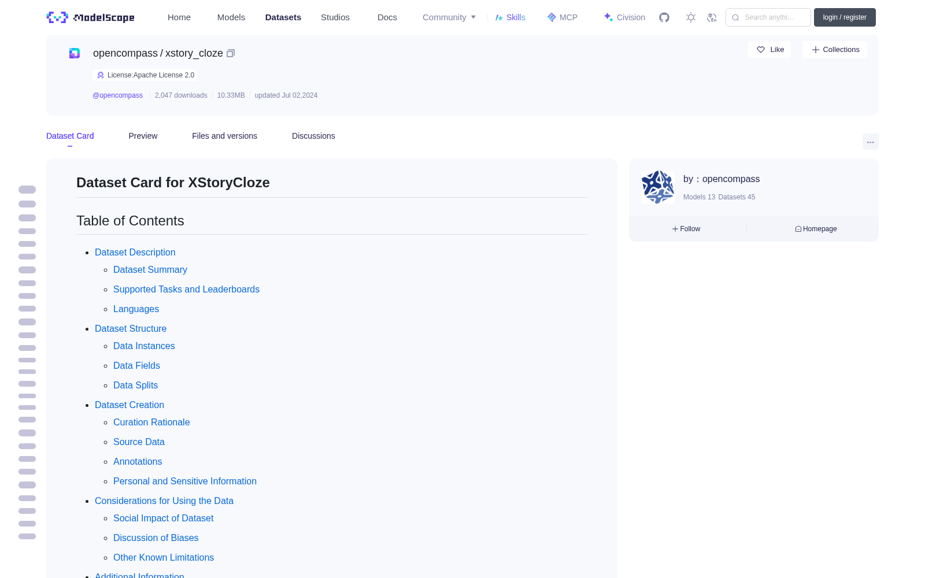The image size is (925, 578).
Task: Click the 'Models 13' count
Action: (699, 197)
